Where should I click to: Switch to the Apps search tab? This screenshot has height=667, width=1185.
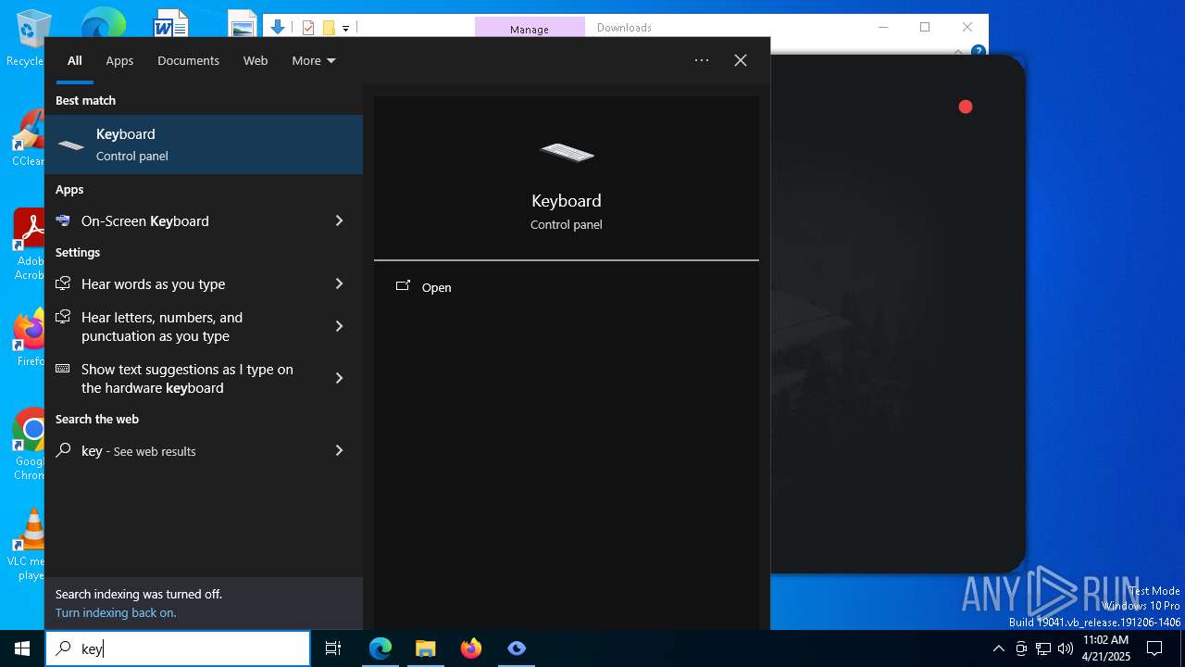[x=119, y=60]
